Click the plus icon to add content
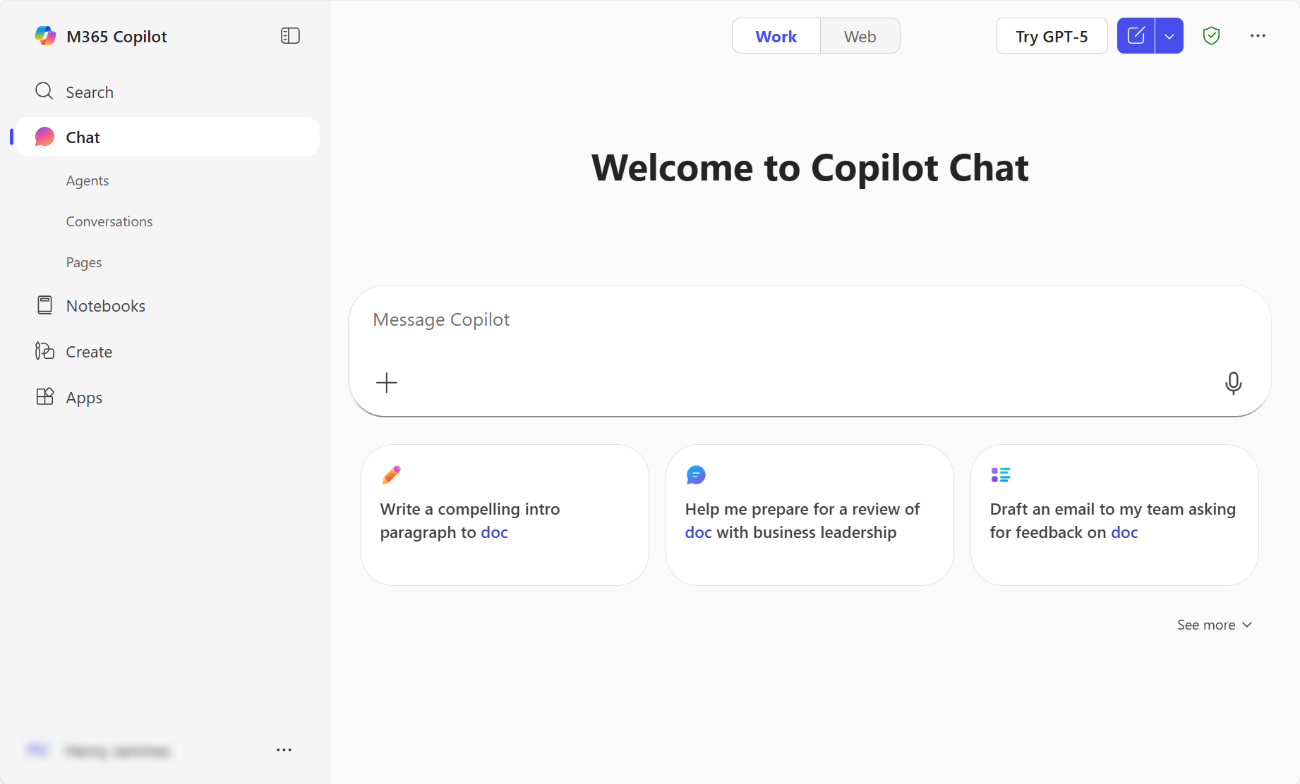Image resolution: width=1300 pixels, height=784 pixels. [x=387, y=383]
